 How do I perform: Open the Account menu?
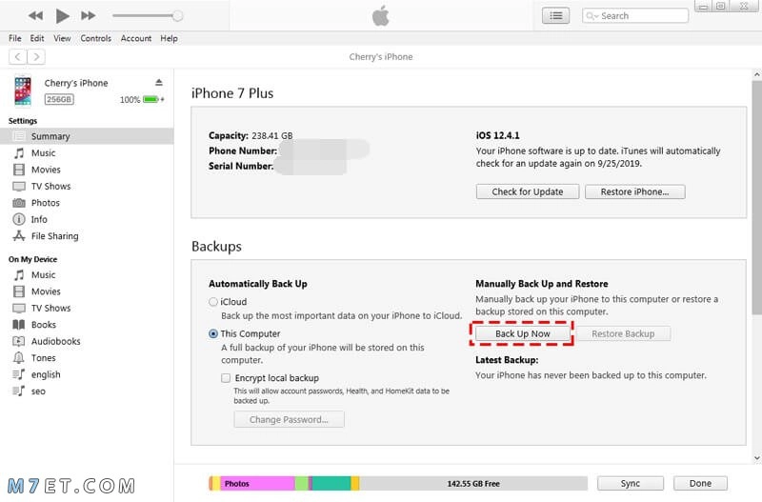[136, 38]
